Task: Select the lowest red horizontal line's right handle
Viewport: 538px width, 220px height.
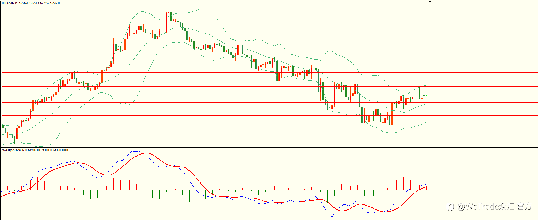Action: (x=537, y=115)
